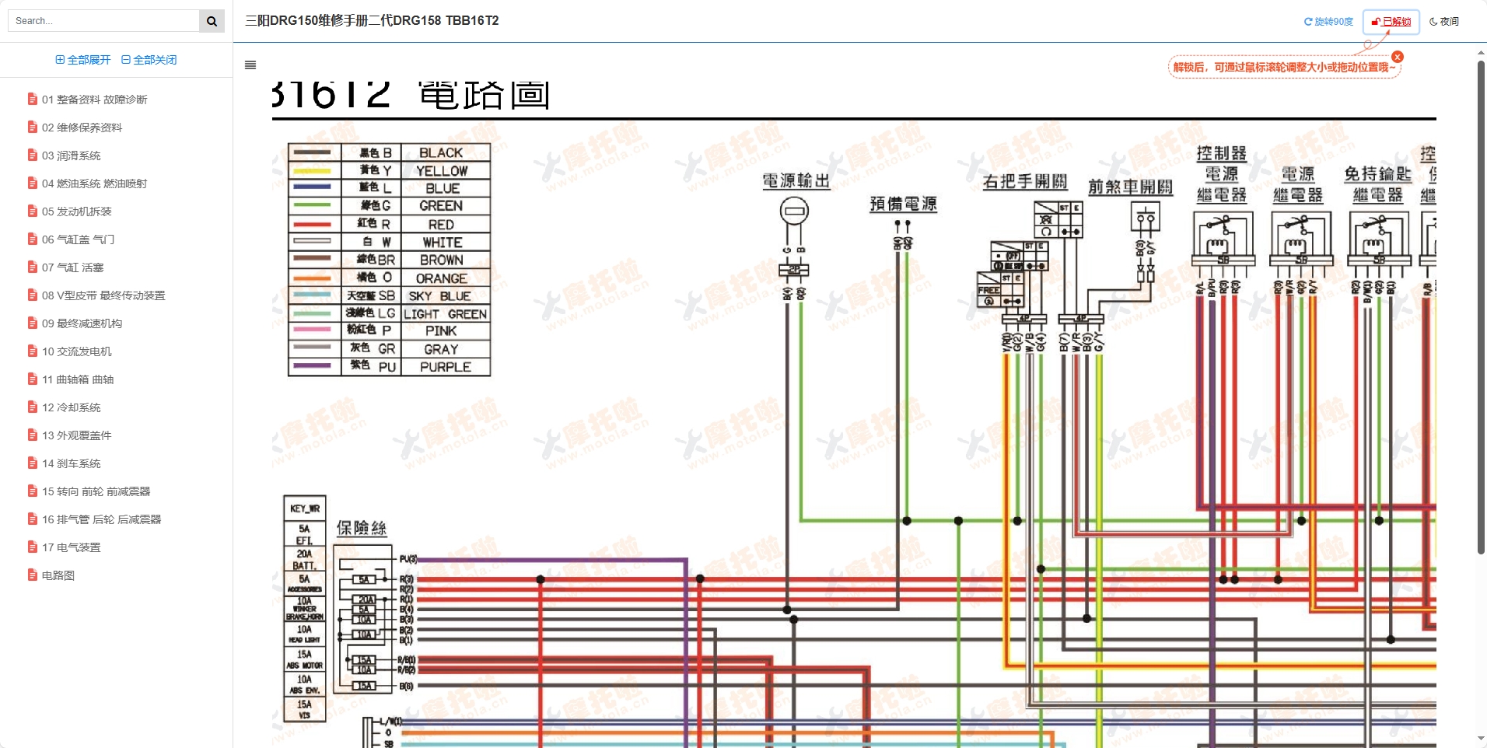Viewport: 1487px width, 748px height.
Task: Click the PDF icon beside 12 冷却系统
Action: pyautogui.click(x=32, y=407)
